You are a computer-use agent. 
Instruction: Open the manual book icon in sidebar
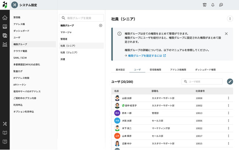click(5, 133)
